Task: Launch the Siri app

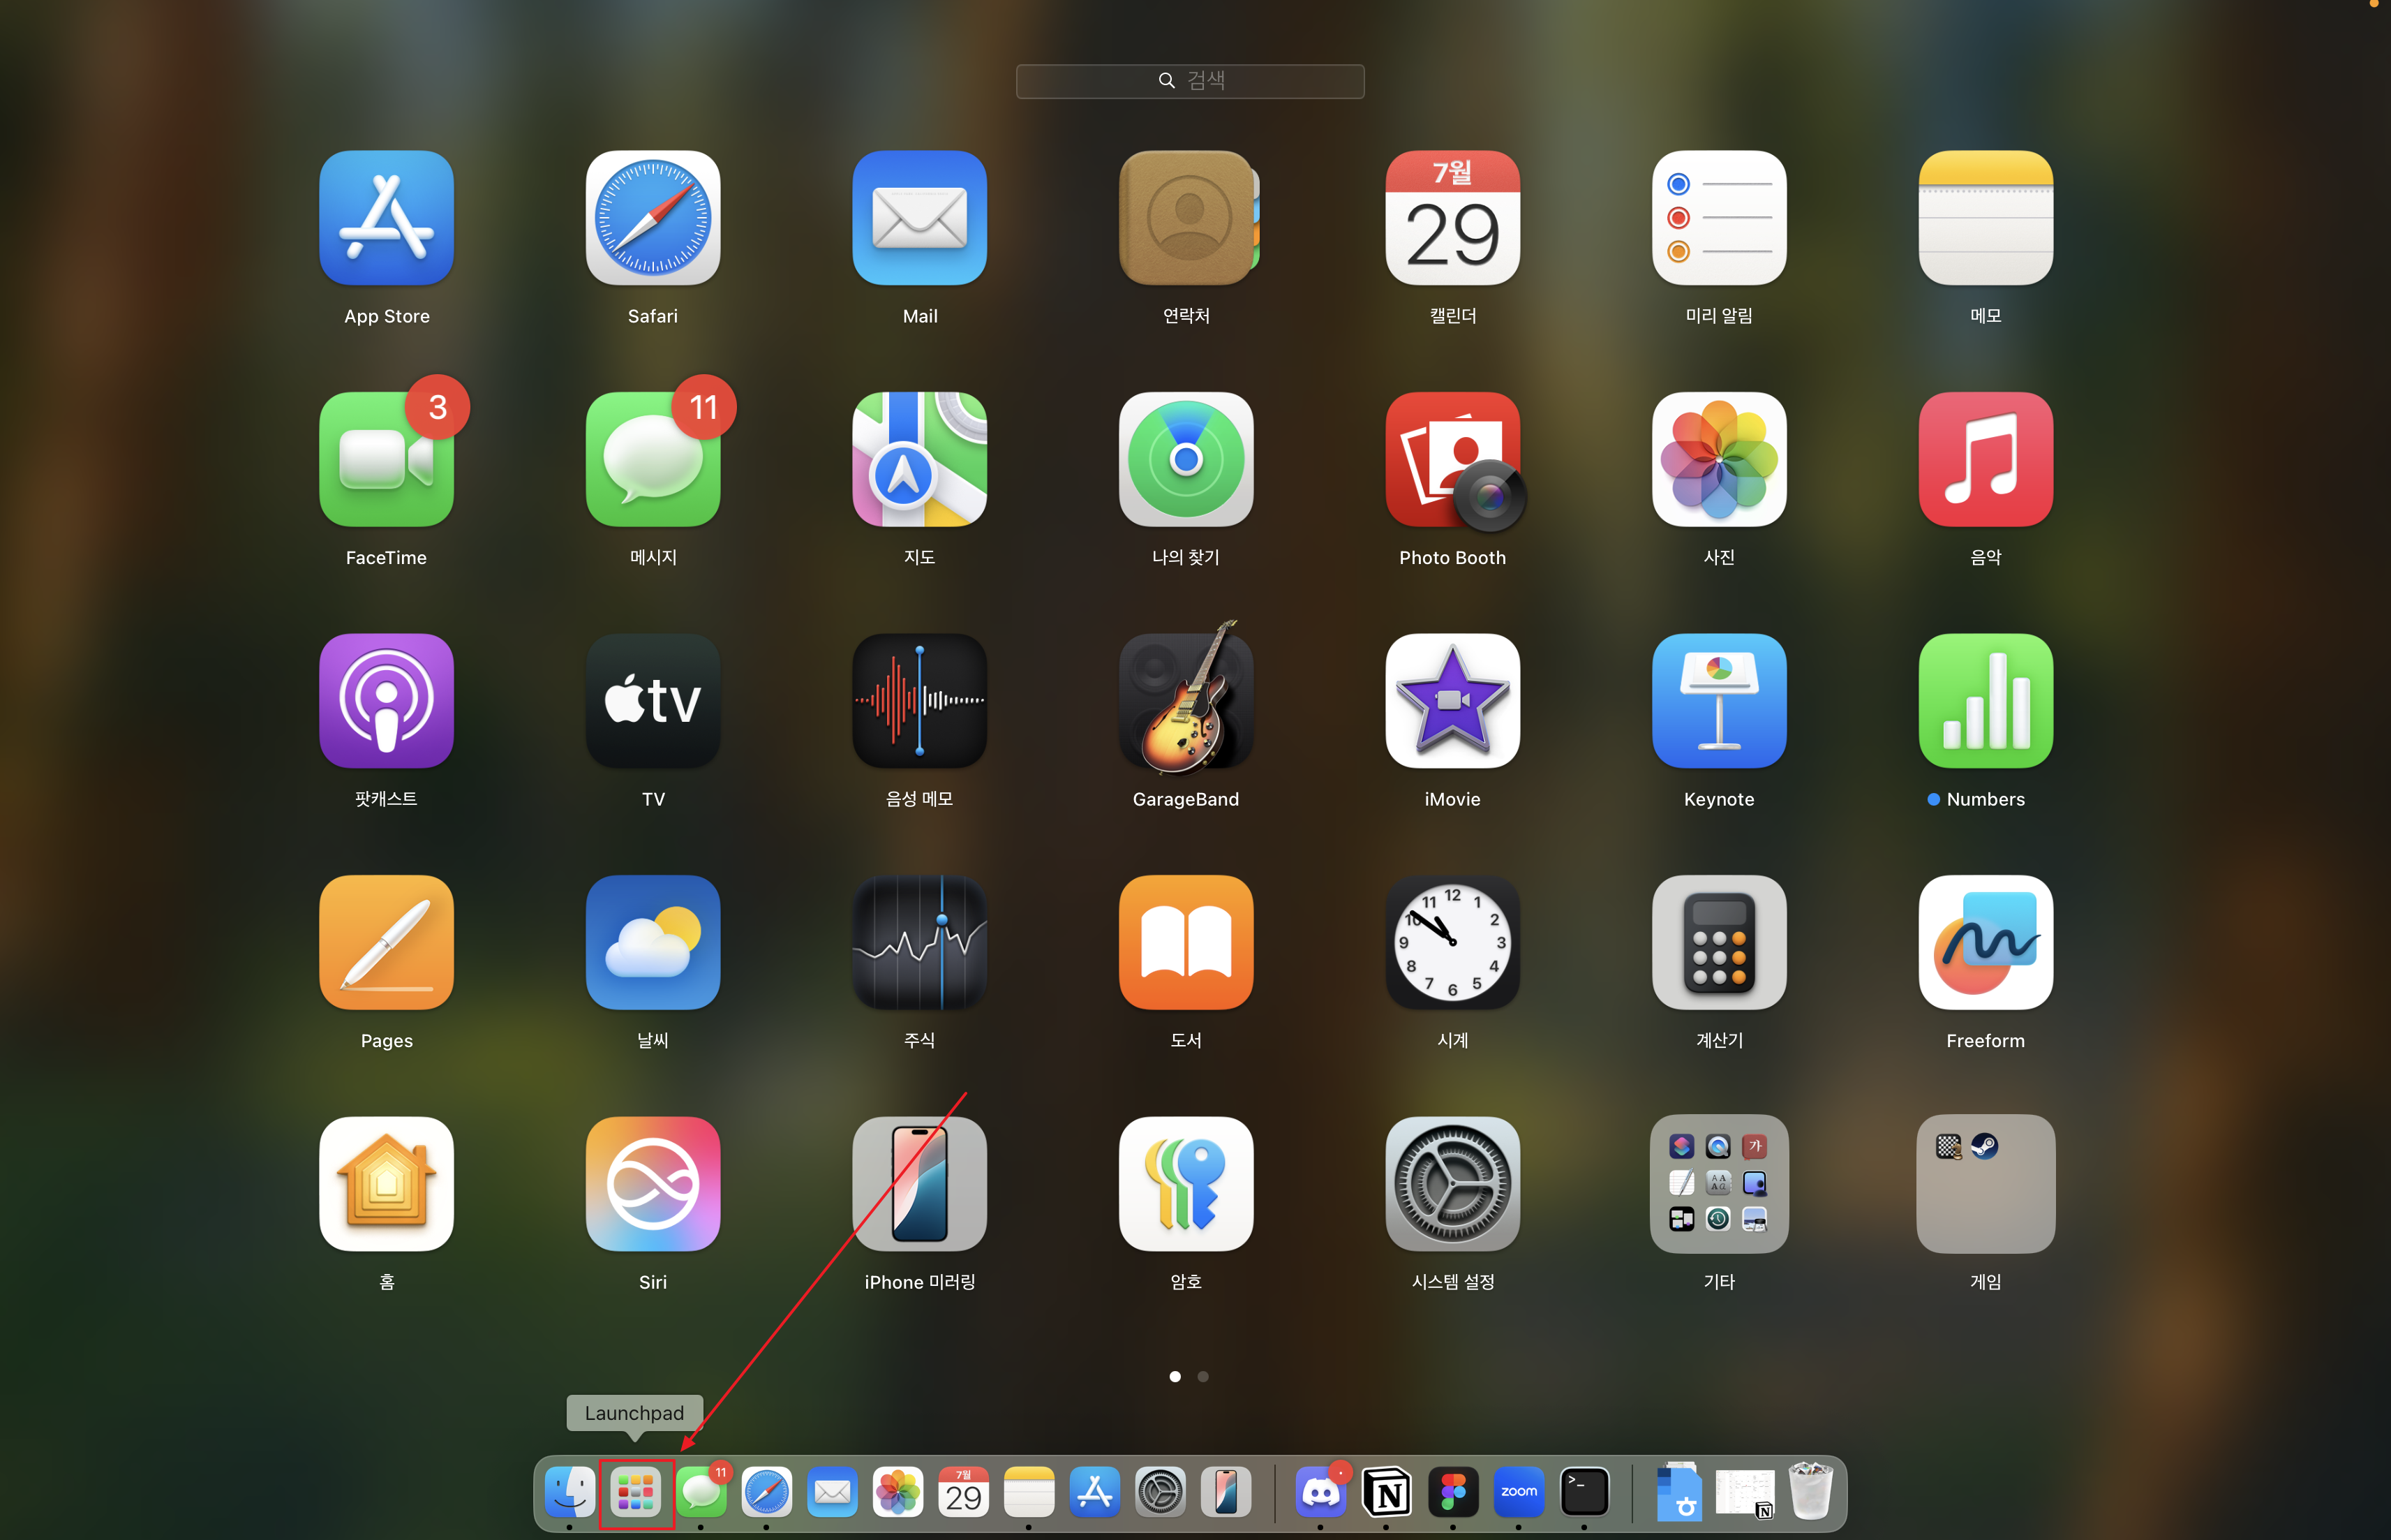Action: coord(652,1184)
